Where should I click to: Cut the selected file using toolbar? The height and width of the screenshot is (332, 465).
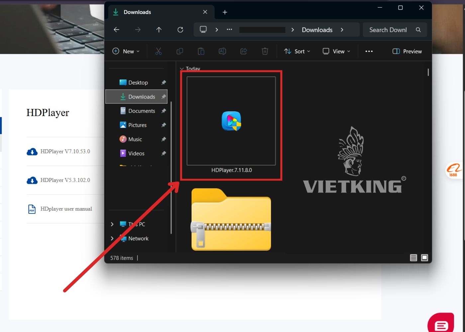(158, 51)
